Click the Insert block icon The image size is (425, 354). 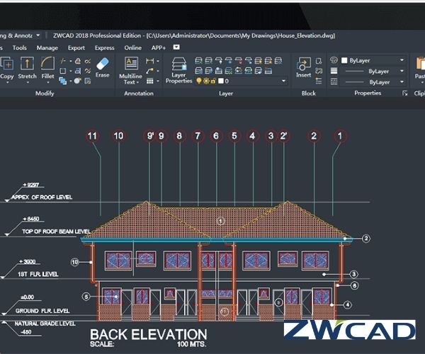tap(304, 64)
